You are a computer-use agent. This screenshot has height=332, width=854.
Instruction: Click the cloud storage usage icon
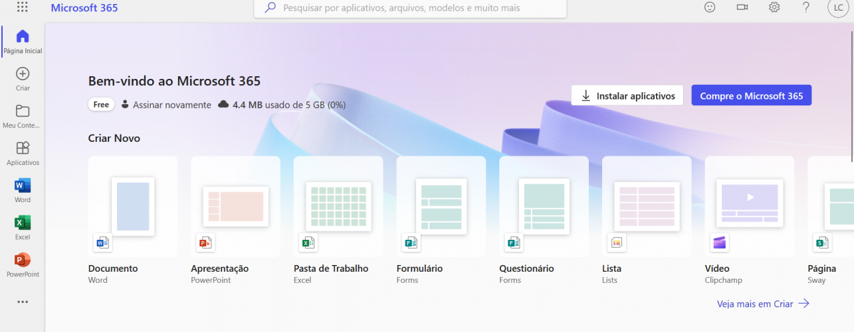[x=223, y=104]
